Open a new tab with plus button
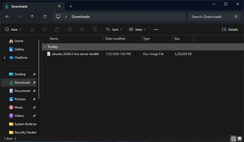 coord(71,6)
